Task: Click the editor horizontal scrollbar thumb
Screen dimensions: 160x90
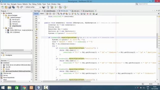Action: point(67,81)
